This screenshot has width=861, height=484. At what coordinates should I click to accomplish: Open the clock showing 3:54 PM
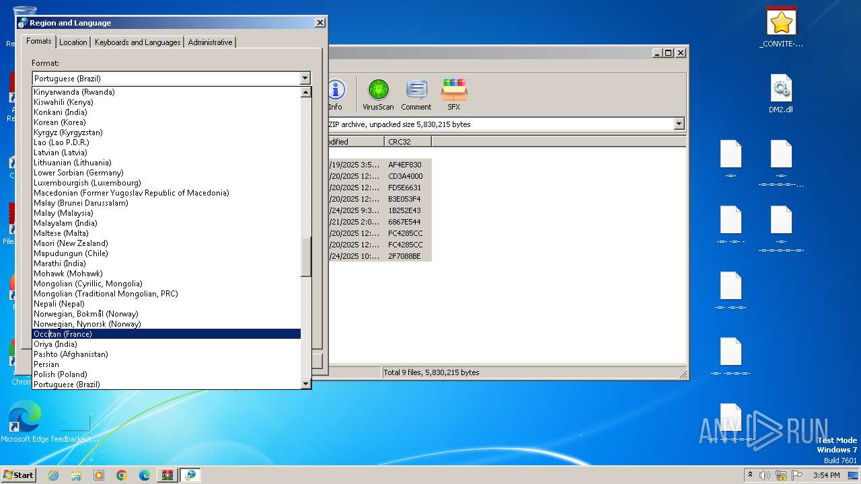(826, 475)
